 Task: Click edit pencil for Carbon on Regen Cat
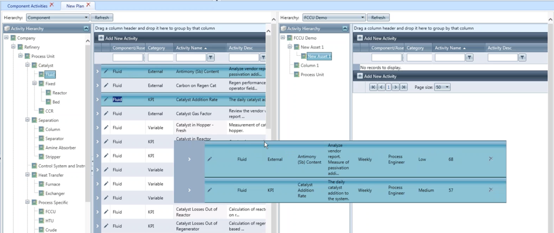(x=106, y=86)
